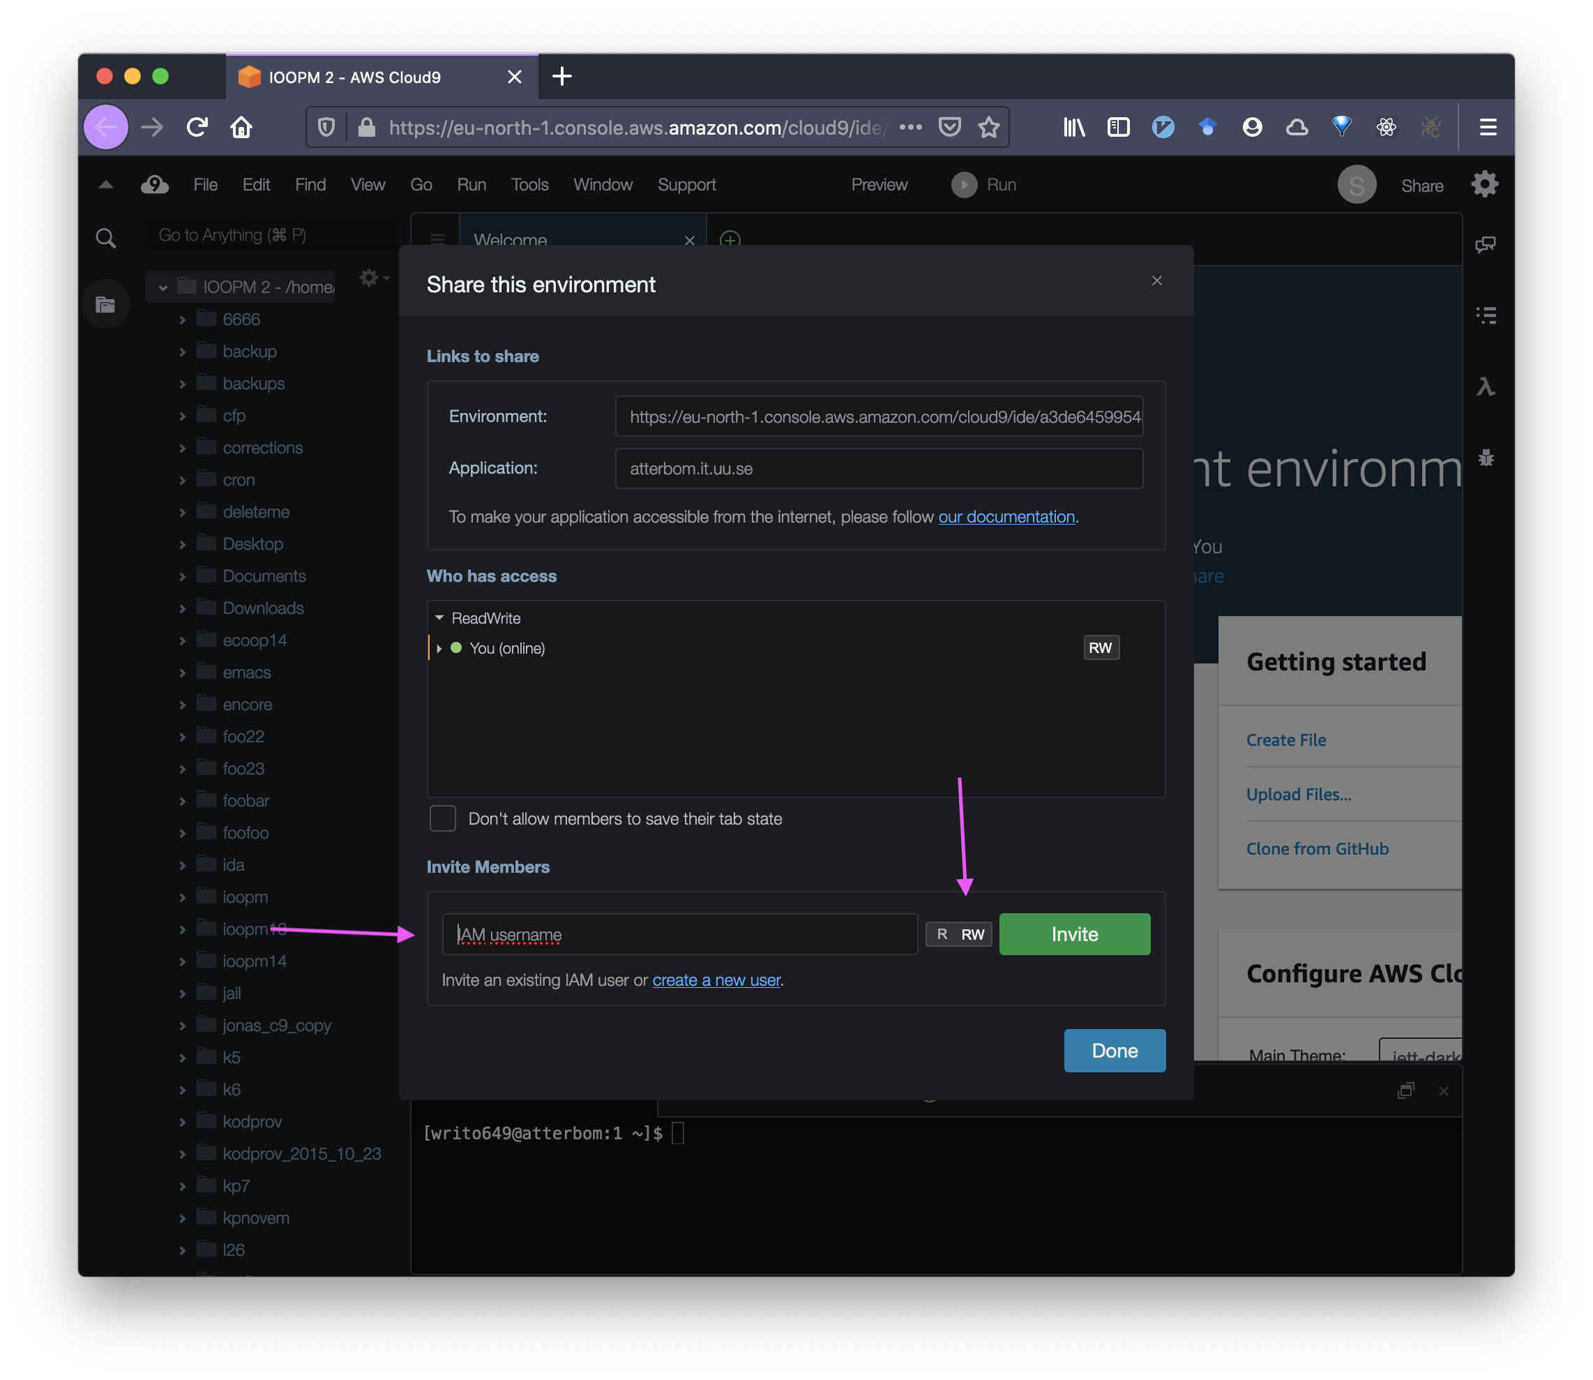The height and width of the screenshot is (1380, 1593).
Task: Open the file tree settings gear dropdown
Action: point(375,277)
